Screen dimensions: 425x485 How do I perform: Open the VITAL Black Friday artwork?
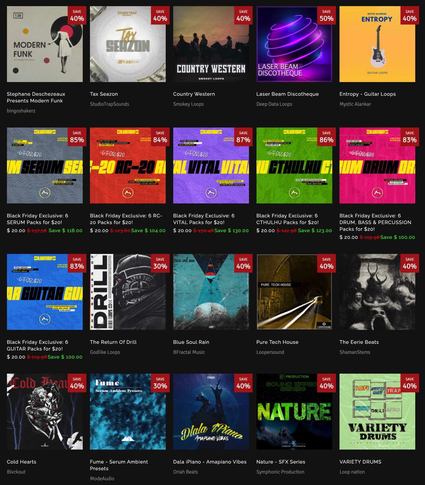point(211,165)
